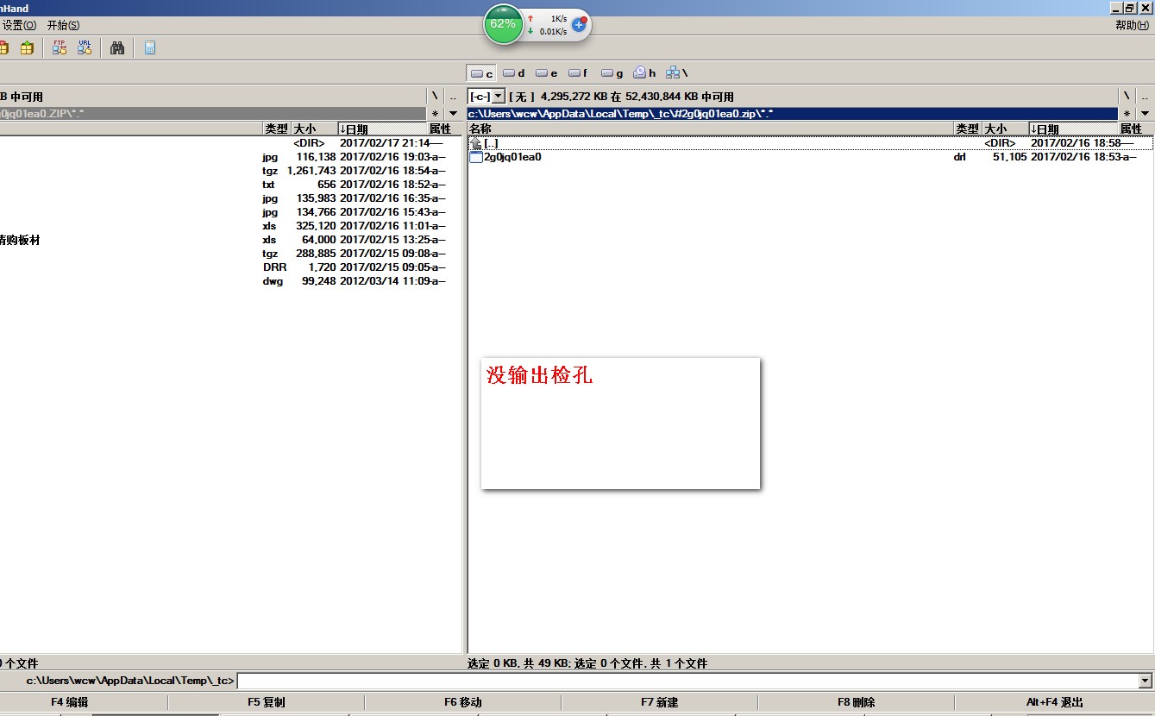Open the network neighborhood drive button

(x=677, y=73)
